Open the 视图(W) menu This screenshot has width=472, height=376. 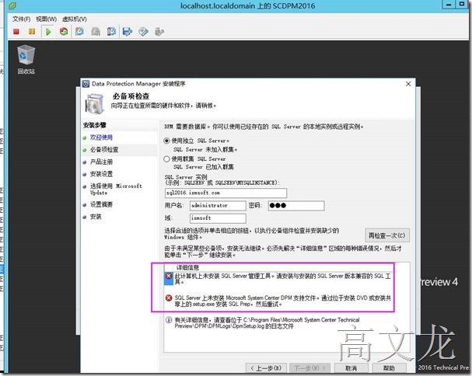(x=47, y=19)
